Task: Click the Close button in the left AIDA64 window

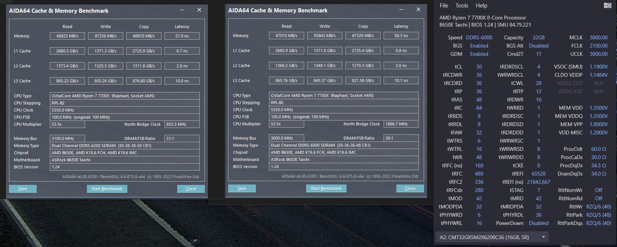Action: [x=191, y=189]
